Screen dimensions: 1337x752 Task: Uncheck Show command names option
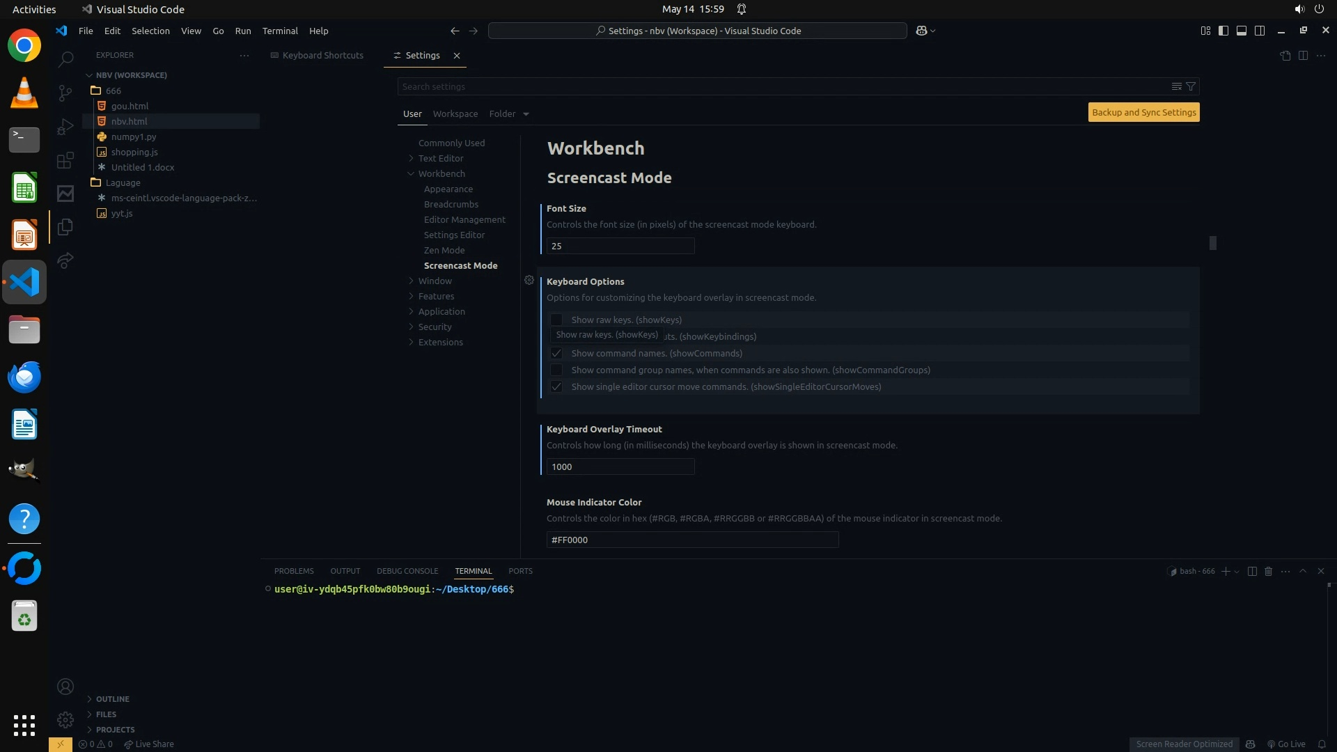tap(556, 353)
